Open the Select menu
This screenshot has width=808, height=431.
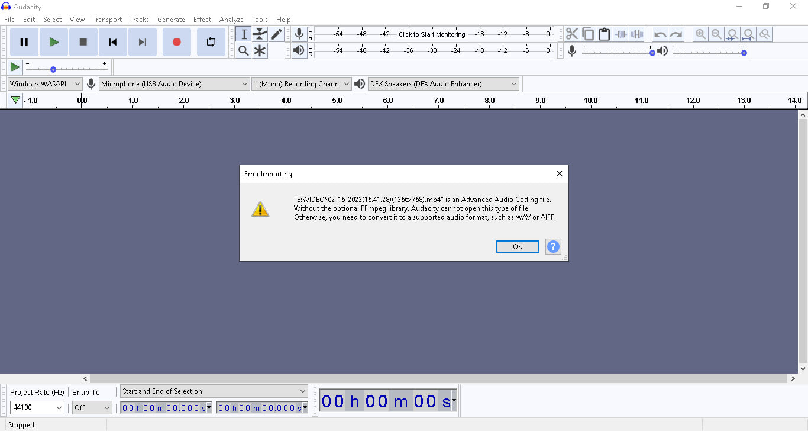coord(53,20)
